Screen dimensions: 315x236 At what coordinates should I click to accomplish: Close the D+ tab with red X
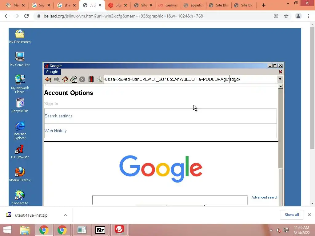coord(280,72)
